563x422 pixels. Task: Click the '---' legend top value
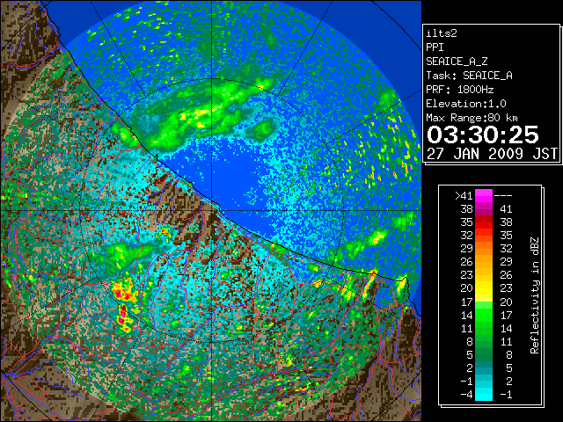point(503,195)
